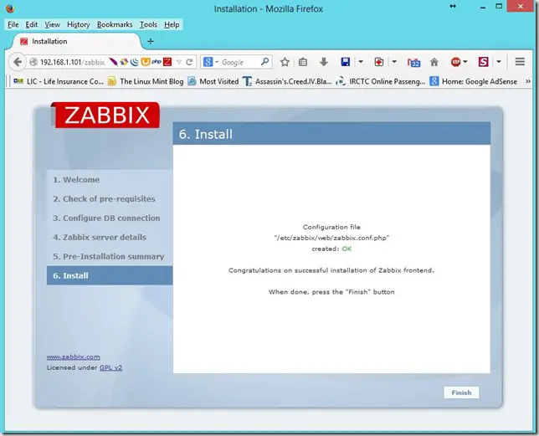Click step 4. Zabbix server details
This screenshot has height=436, width=539.
(x=100, y=238)
